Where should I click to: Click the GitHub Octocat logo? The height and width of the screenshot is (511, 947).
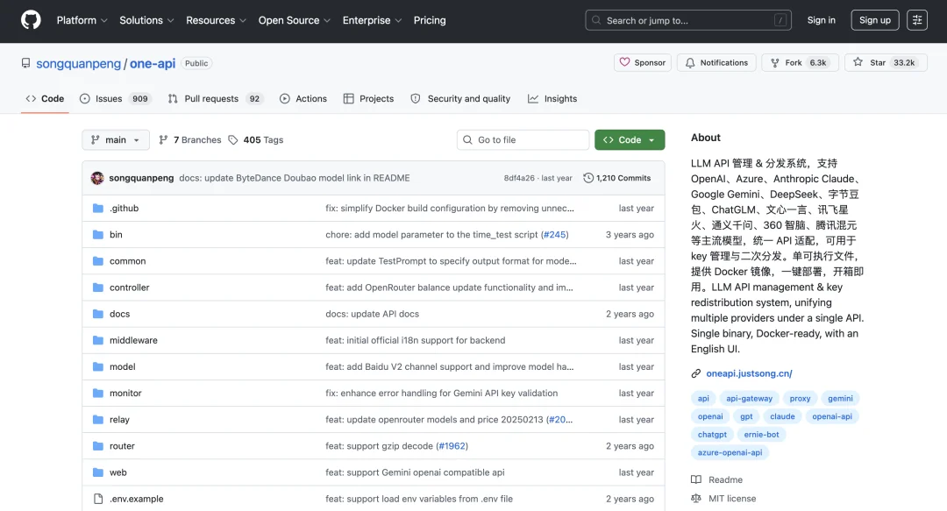click(x=31, y=20)
